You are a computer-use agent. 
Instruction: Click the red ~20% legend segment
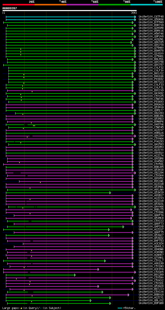(x=19, y=5)
